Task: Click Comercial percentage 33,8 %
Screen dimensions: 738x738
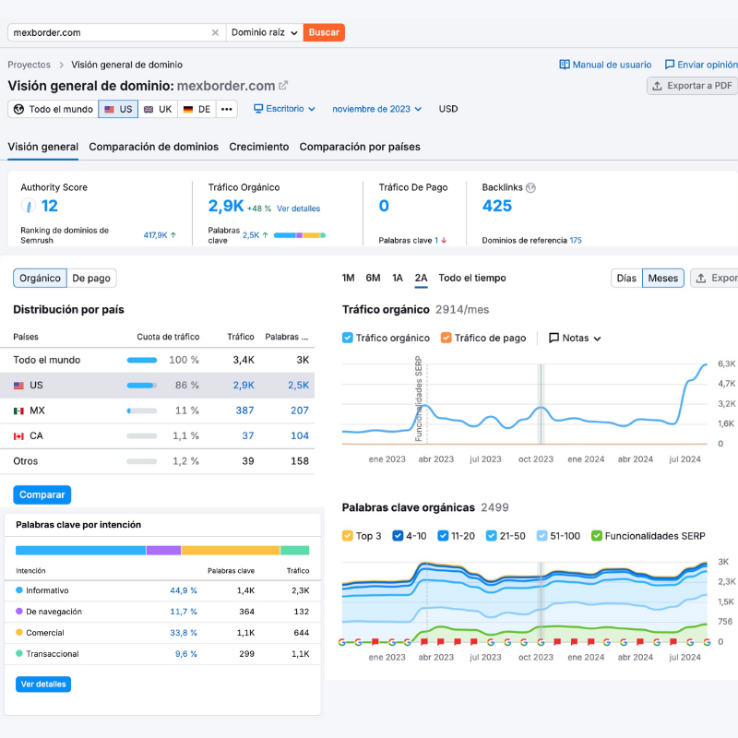Action: pyautogui.click(x=184, y=633)
